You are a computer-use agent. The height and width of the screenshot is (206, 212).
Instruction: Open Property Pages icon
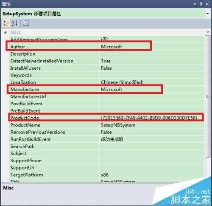(x=25, y=23)
